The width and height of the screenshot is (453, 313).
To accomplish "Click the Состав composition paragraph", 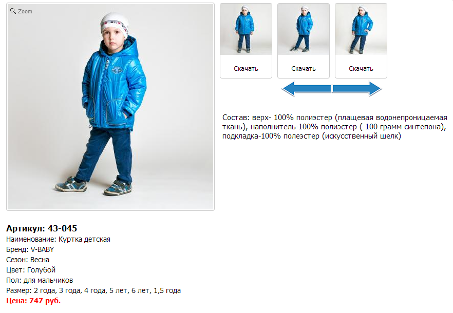I will pos(334,127).
